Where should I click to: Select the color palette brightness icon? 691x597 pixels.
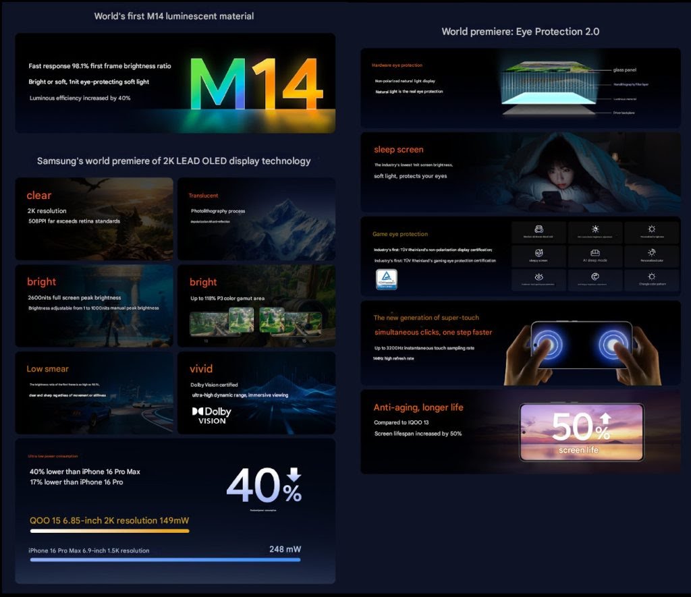[594, 277]
